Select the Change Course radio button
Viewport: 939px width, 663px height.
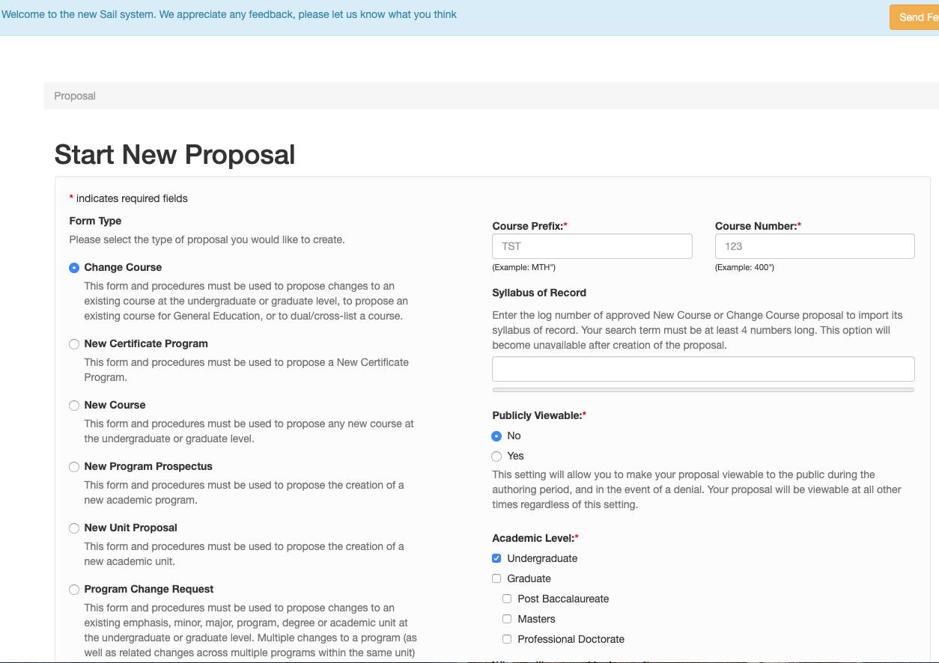[x=74, y=268]
